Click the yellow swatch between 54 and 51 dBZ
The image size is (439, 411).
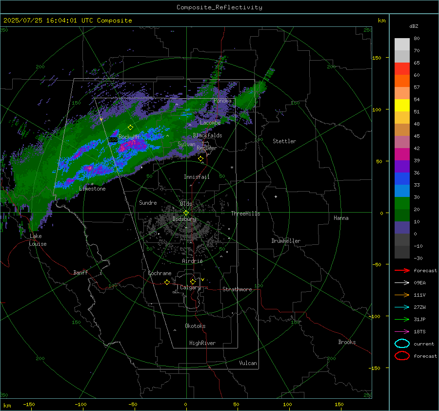pos(402,105)
